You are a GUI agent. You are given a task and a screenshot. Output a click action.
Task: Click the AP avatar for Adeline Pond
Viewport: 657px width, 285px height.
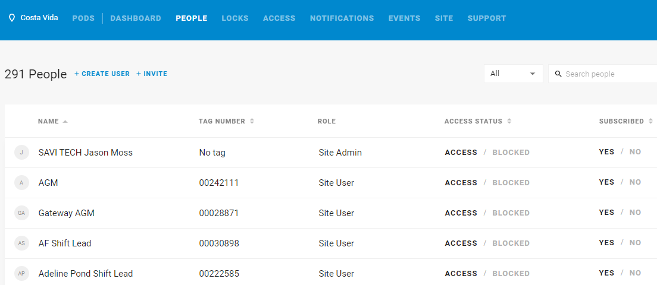pos(21,274)
